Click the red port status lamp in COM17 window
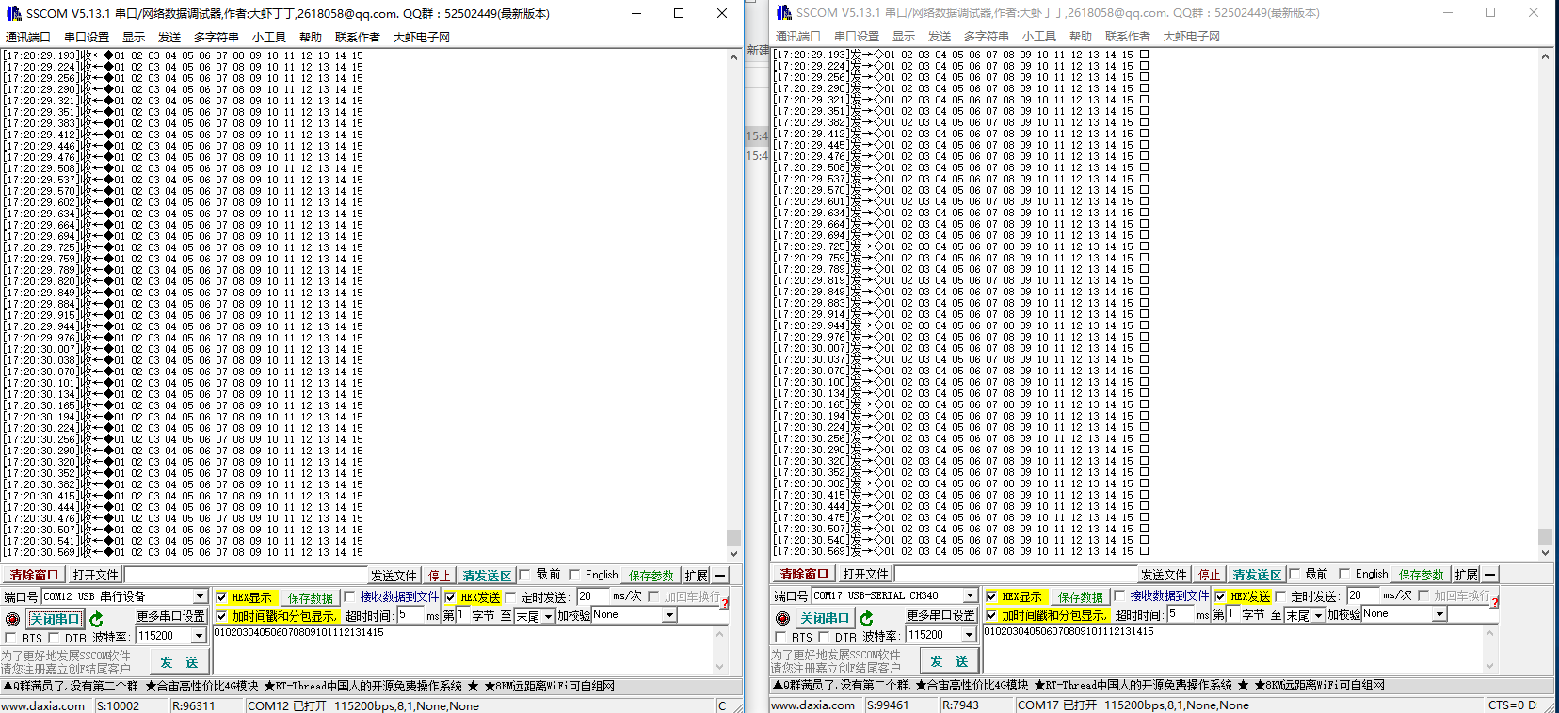The width and height of the screenshot is (1559, 713). (x=782, y=618)
